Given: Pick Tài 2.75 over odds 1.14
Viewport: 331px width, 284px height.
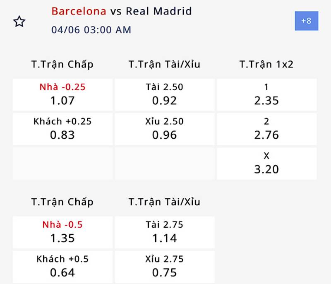Looking at the screenshot, I should pos(164,231).
